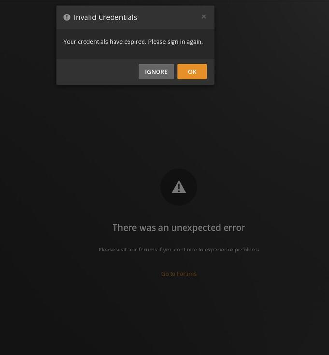Click the exclamation icon beside Invalid Credentials
Image resolution: width=329 pixels, height=355 pixels.
[x=67, y=17]
